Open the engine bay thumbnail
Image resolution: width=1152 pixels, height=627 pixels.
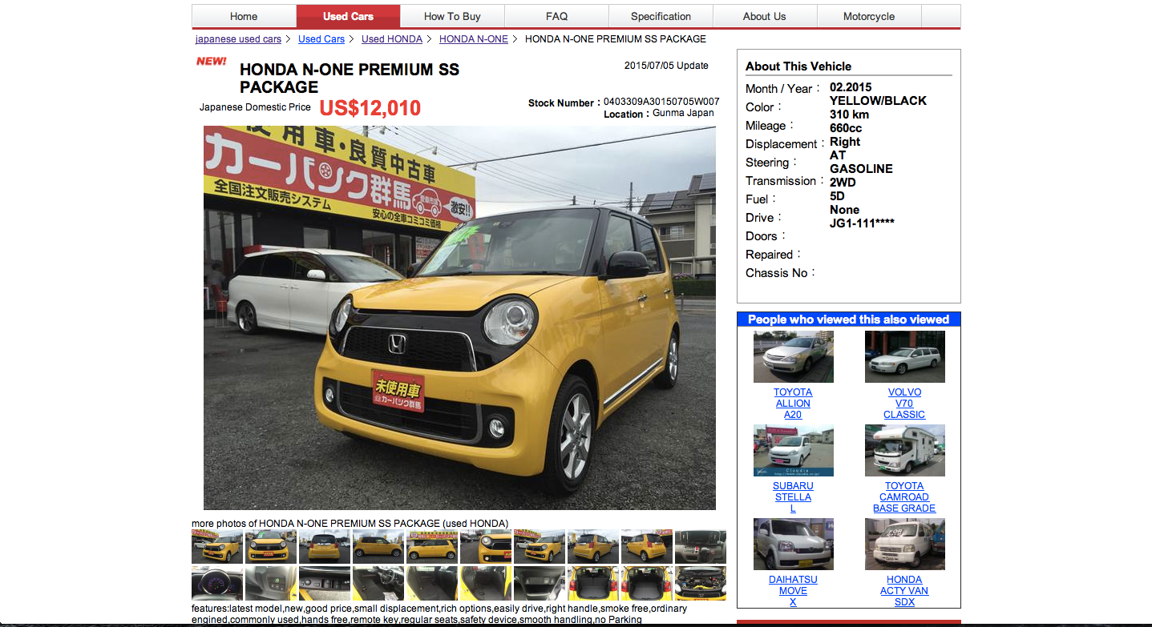701,583
